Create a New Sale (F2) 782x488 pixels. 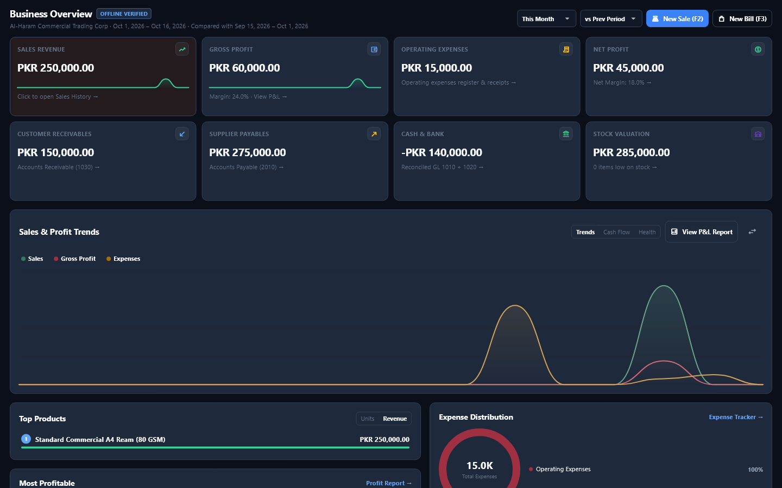[677, 18]
